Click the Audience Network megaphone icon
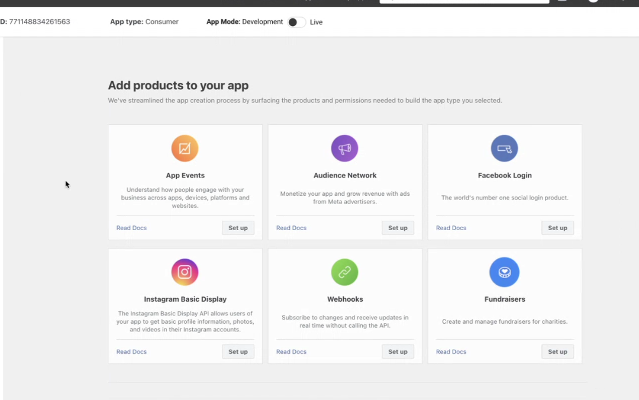 [x=344, y=149]
